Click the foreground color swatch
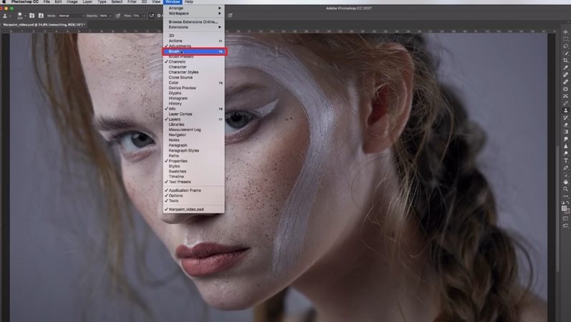Image resolution: width=571 pixels, height=322 pixels. point(564,208)
